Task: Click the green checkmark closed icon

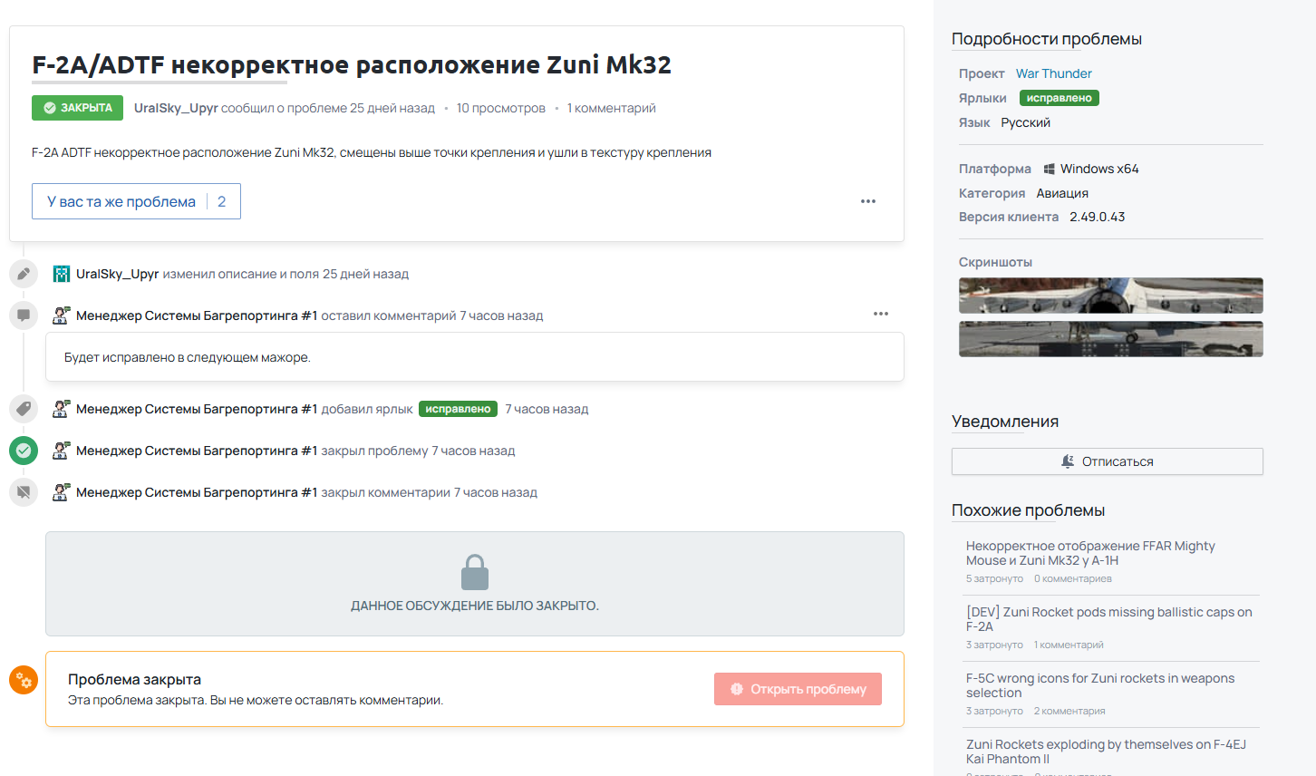Action: pos(24,451)
